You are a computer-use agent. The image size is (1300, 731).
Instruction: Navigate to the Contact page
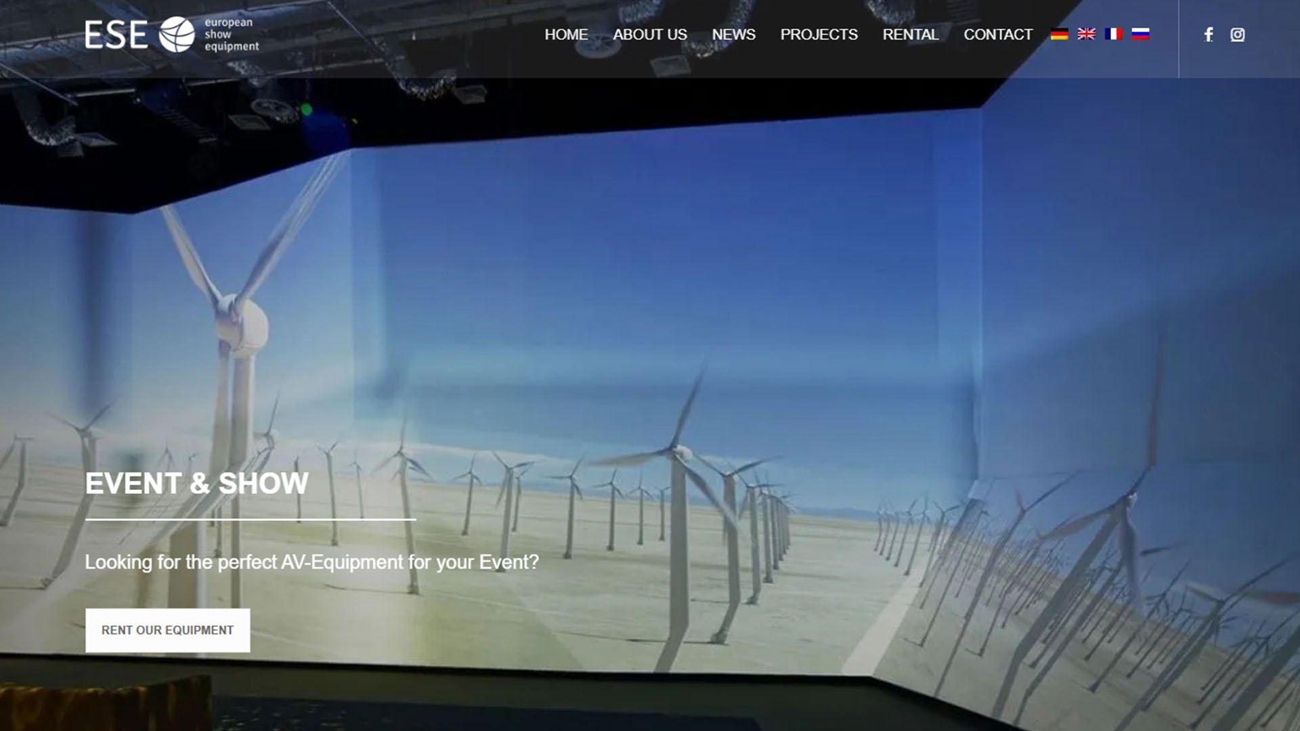click(998, 35)
